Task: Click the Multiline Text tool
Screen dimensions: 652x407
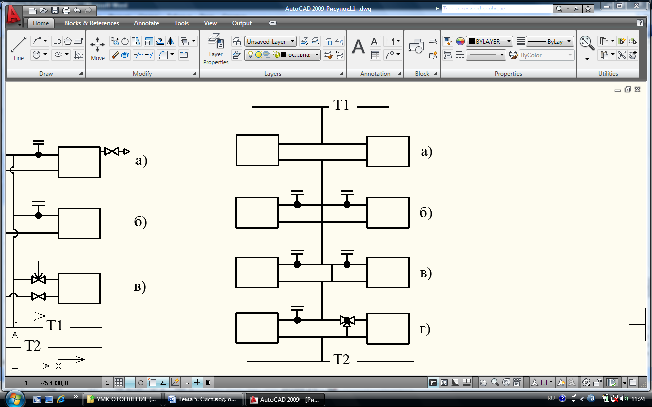Action: point(359,47)
